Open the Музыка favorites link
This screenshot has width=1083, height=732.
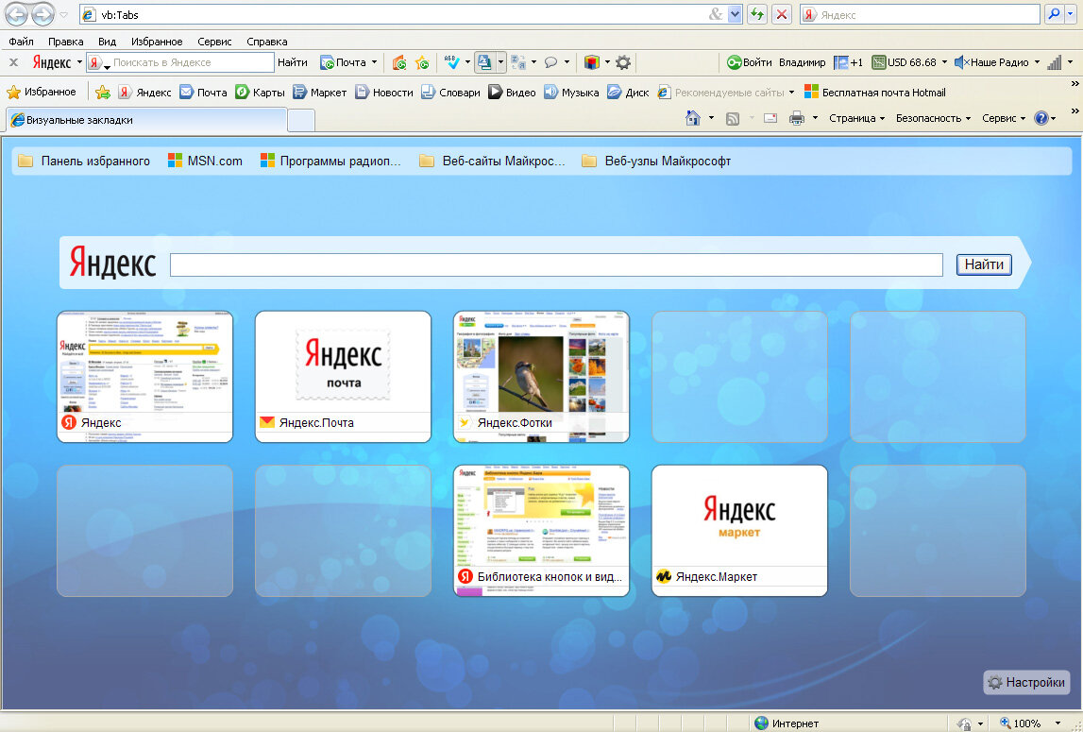pyautogui.click(x=571, y=92)
